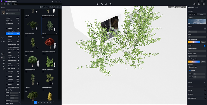Open the Medium Thumbs size dropdown

55,7
